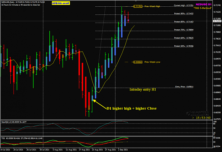This screenshot has width=222, height=152.
Task: Click the 27 Aug 2021 date label
Action: [110, 150]
